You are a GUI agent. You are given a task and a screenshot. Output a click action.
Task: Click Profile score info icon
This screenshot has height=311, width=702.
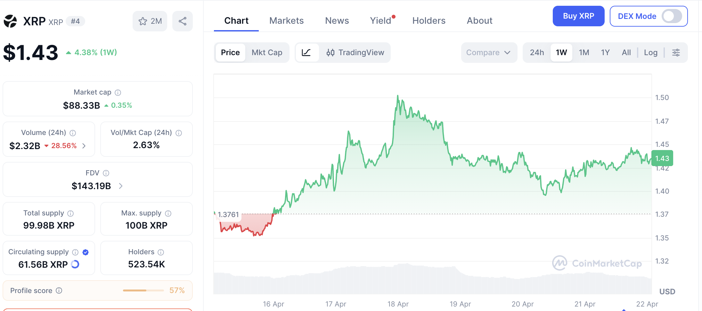pos(59,290)
